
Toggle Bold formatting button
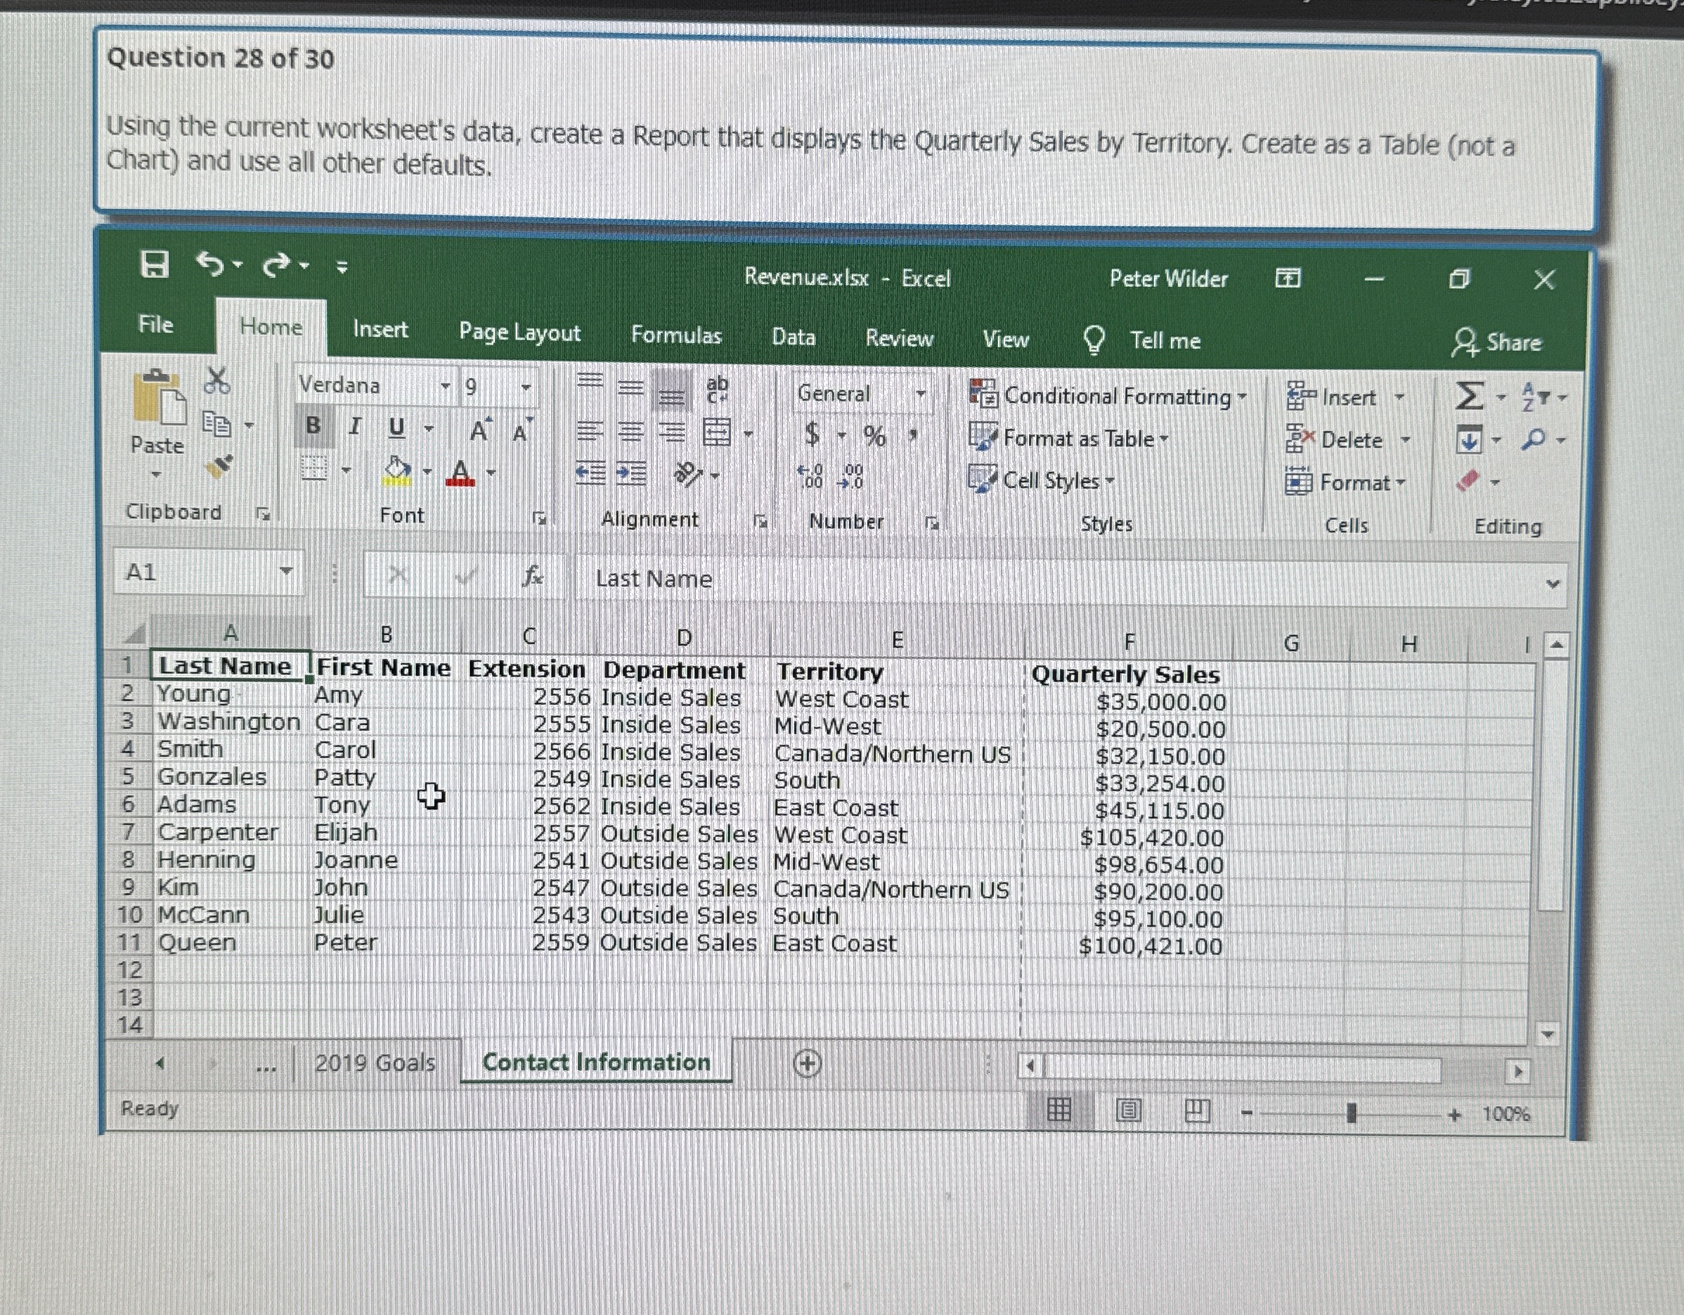[x=313, y=425]
